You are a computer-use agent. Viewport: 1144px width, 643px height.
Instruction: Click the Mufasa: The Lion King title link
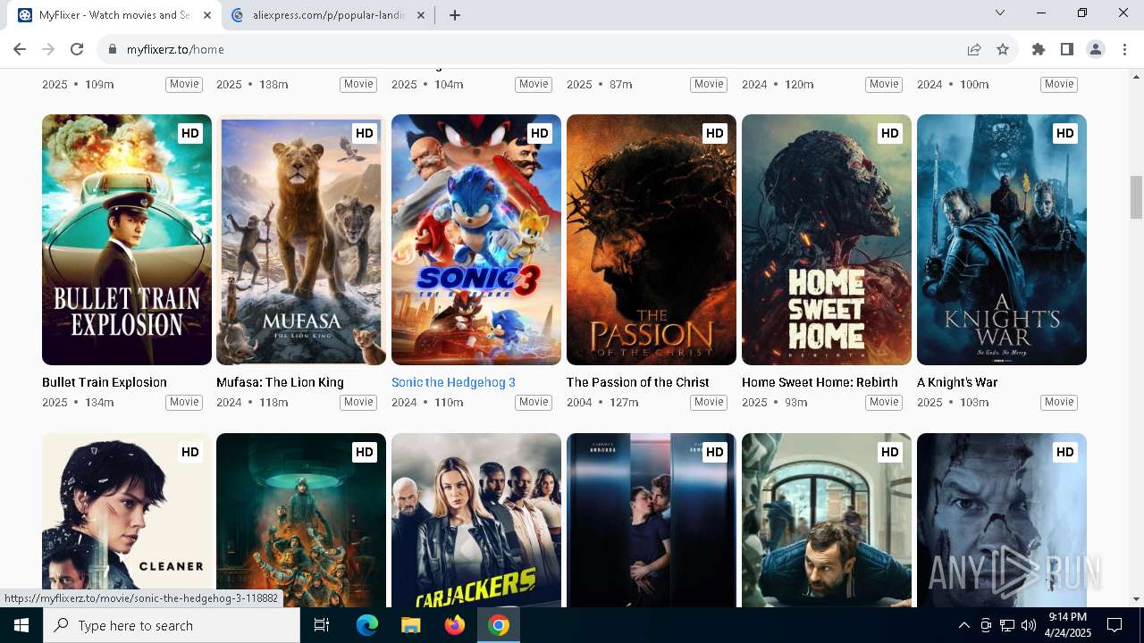click(280, 382)
